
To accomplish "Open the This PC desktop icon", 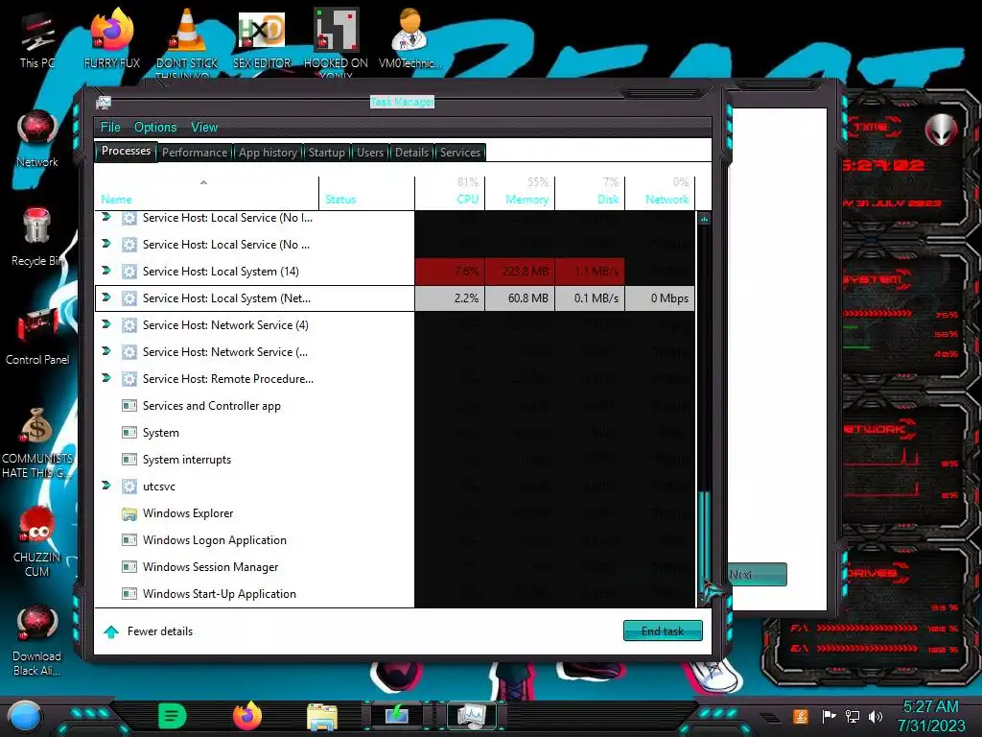I will 36,40.
